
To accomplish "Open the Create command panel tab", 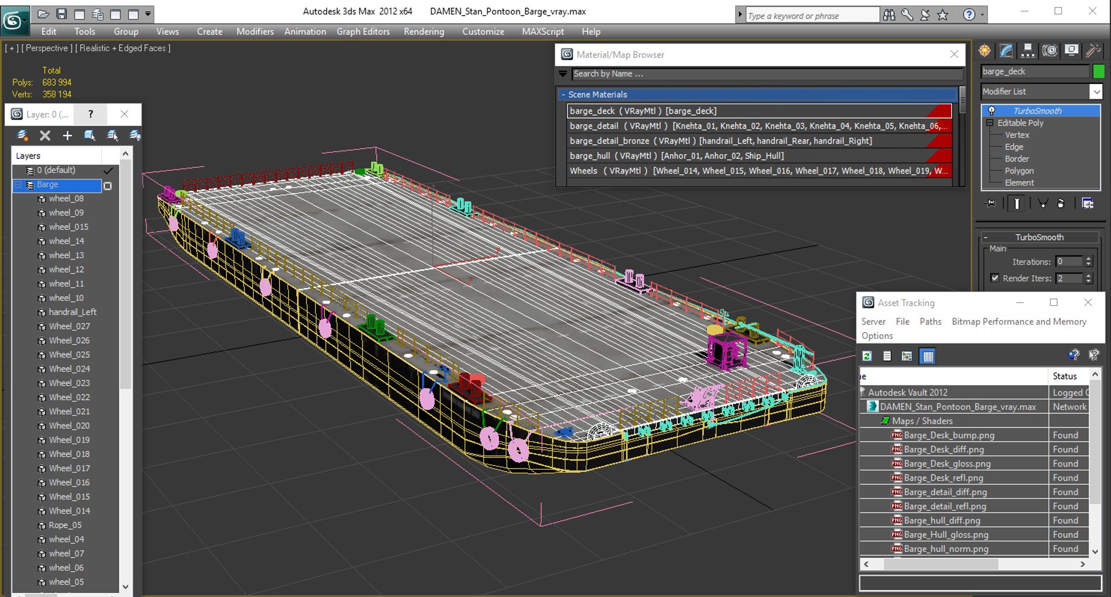I will (984, 51).
